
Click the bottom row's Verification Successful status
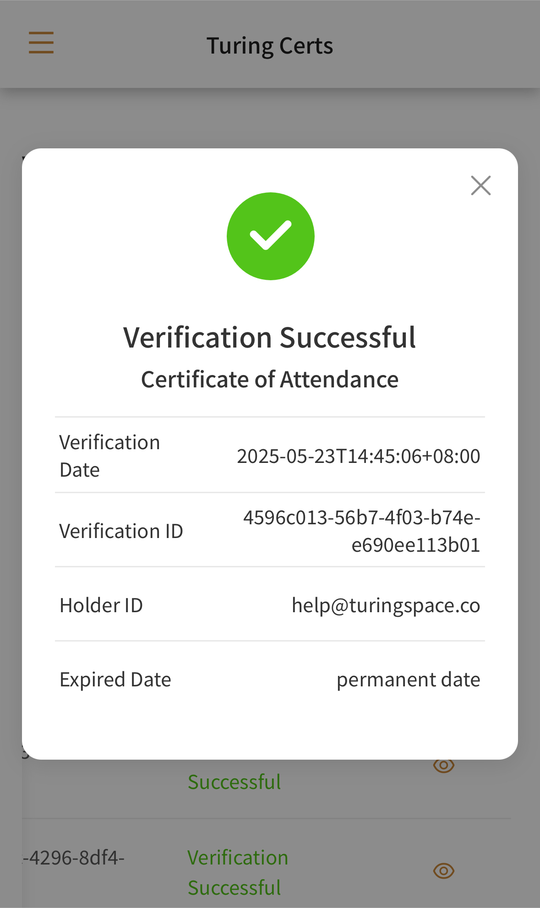(238, 872)
